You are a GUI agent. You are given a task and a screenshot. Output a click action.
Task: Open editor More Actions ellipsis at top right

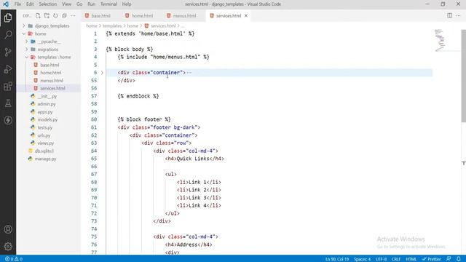(458, 15)
